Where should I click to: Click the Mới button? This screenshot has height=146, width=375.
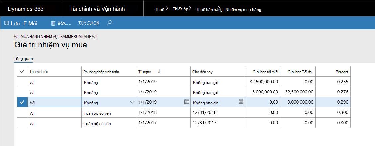pos(33,23)
